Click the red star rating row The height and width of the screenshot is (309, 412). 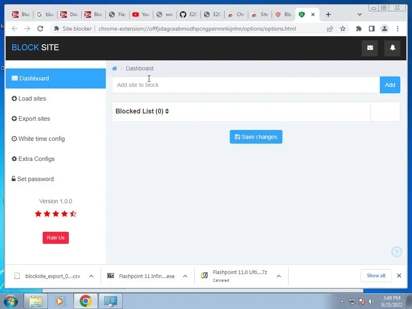pyautogui.click(x=56, y=214)
